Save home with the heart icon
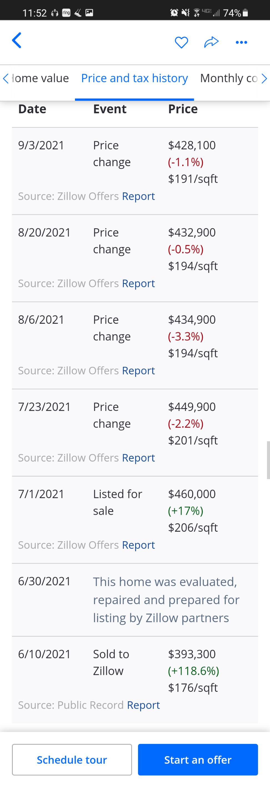 [181, 42]
